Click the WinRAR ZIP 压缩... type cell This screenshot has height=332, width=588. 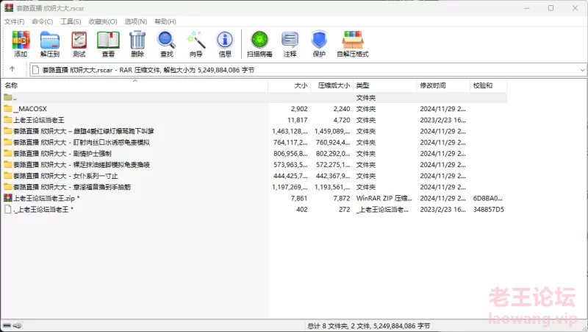point(384,198)
